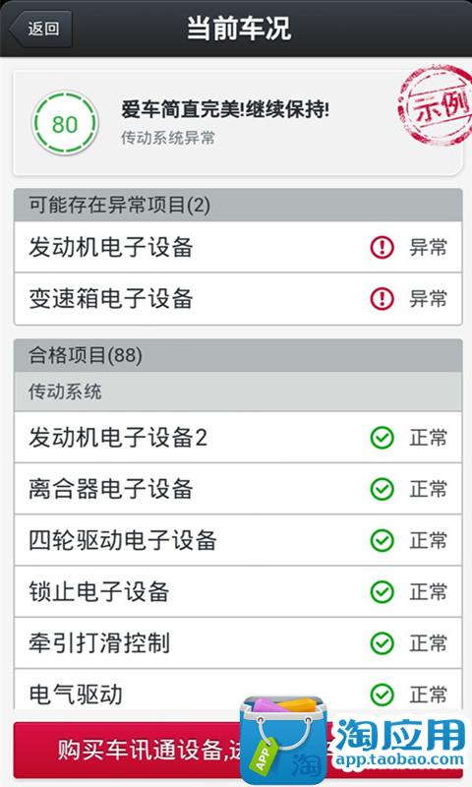Click green check icon for 牵引打滑控制

point(382,643)
